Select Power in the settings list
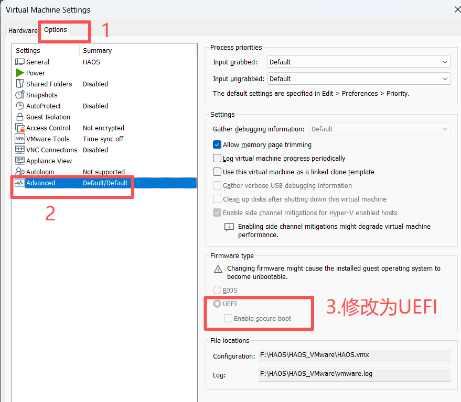Image resolution: width=461 pixels, height=402 pixels. point(104,73)
